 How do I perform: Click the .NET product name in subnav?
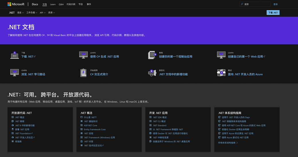coord(11,13)
